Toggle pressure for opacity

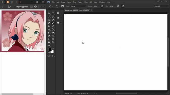[x=102, y=6]
